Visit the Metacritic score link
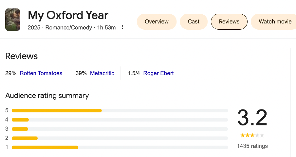The width and height of the screenshot is (296, 157). 102,73
